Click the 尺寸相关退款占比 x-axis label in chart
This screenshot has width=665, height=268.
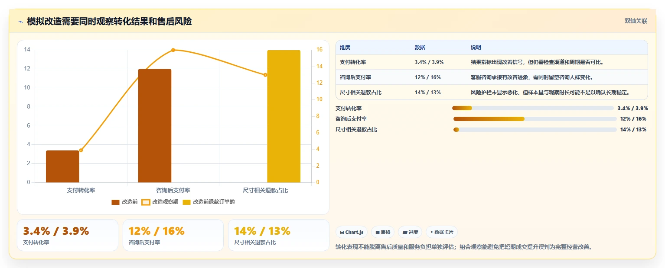point(265,190)
